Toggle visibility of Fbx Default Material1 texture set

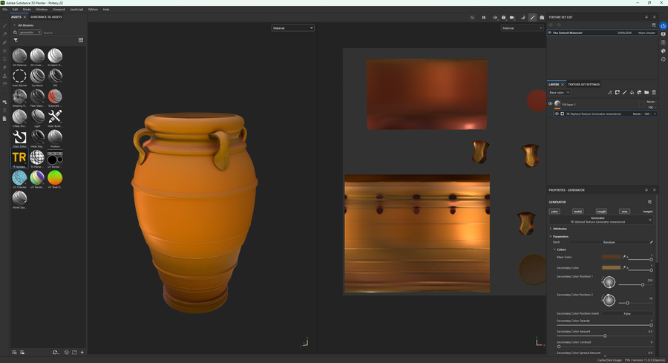click(550, 33)
